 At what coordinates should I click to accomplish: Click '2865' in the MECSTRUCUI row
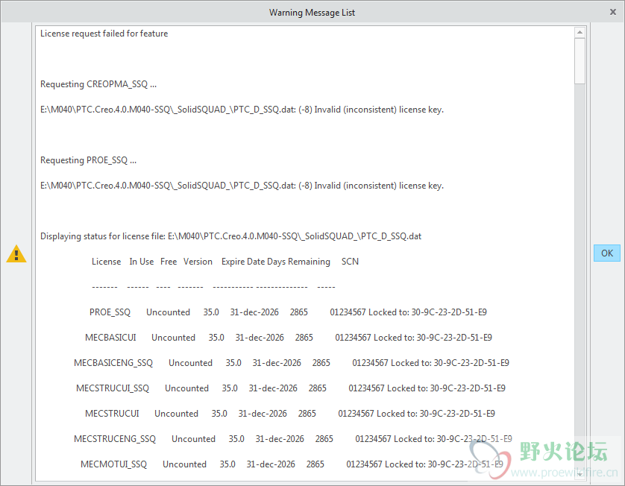click(307, 414)
